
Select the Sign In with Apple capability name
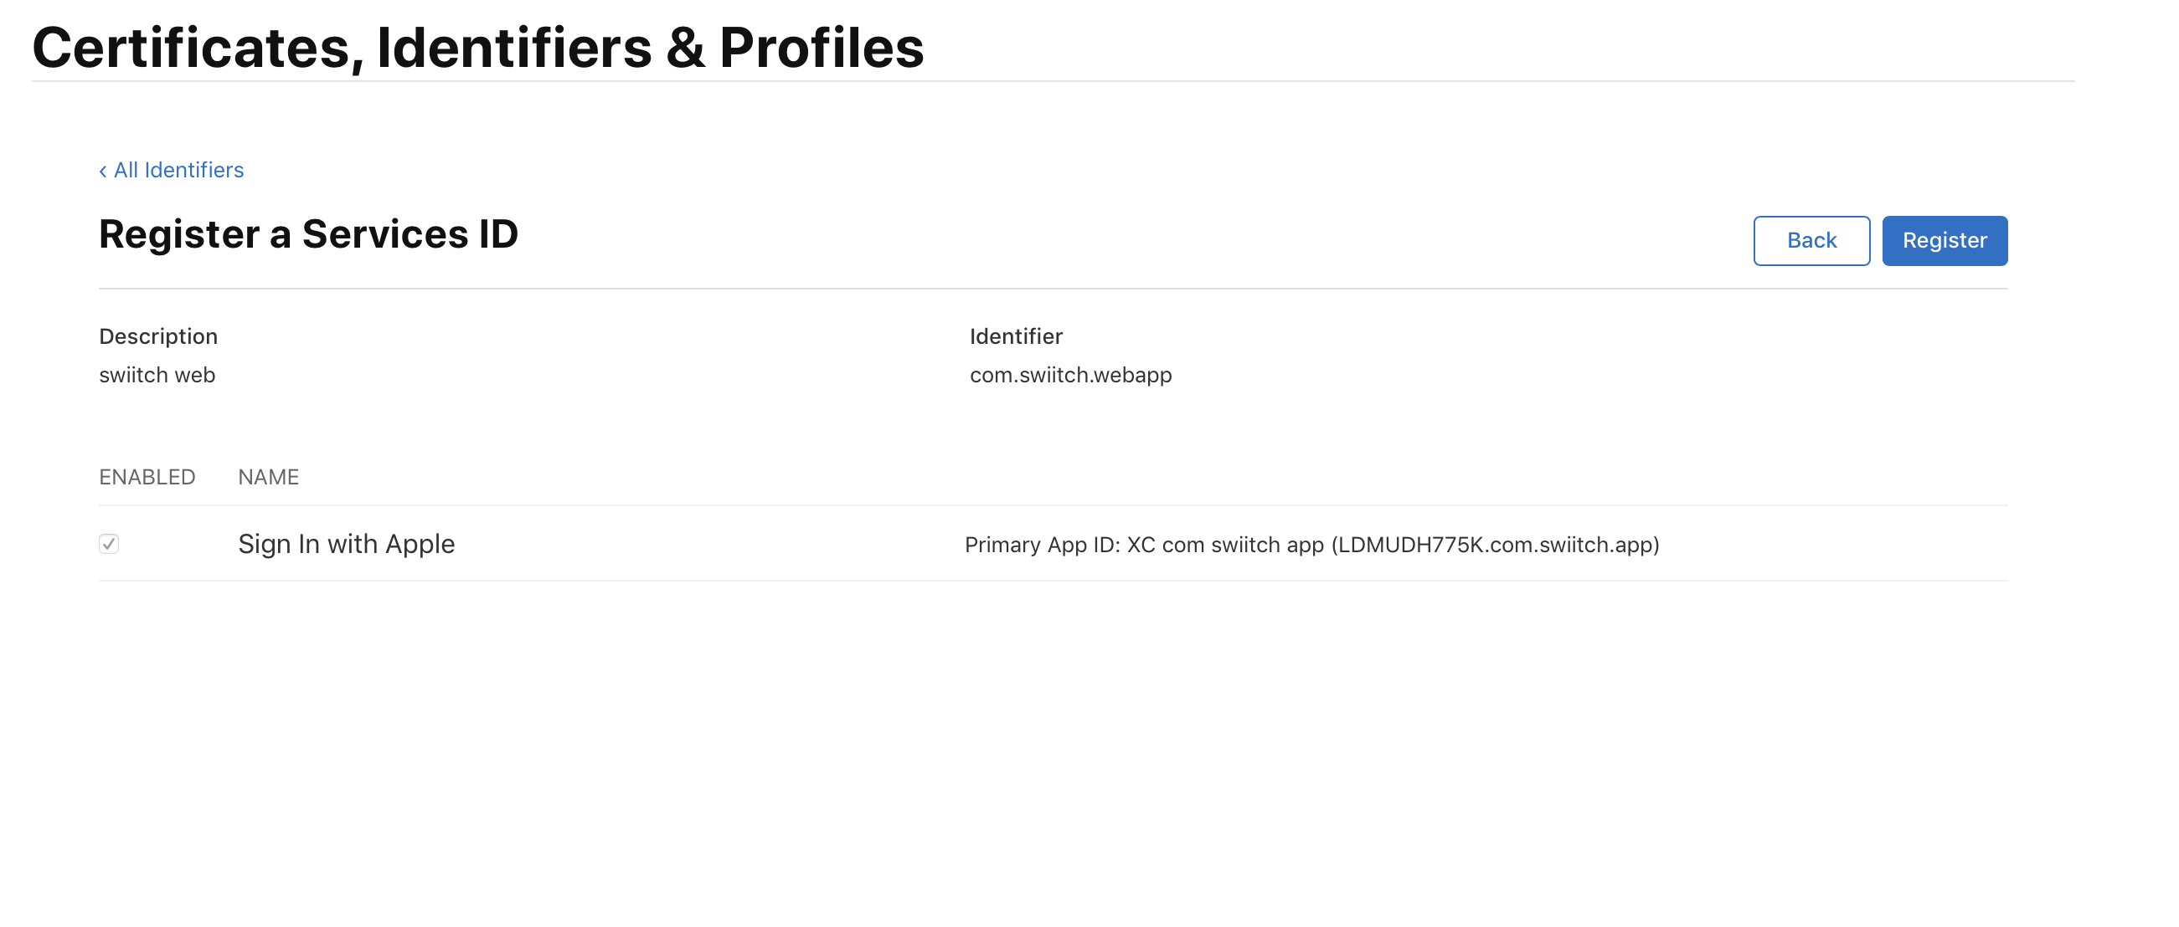point(346,543)
